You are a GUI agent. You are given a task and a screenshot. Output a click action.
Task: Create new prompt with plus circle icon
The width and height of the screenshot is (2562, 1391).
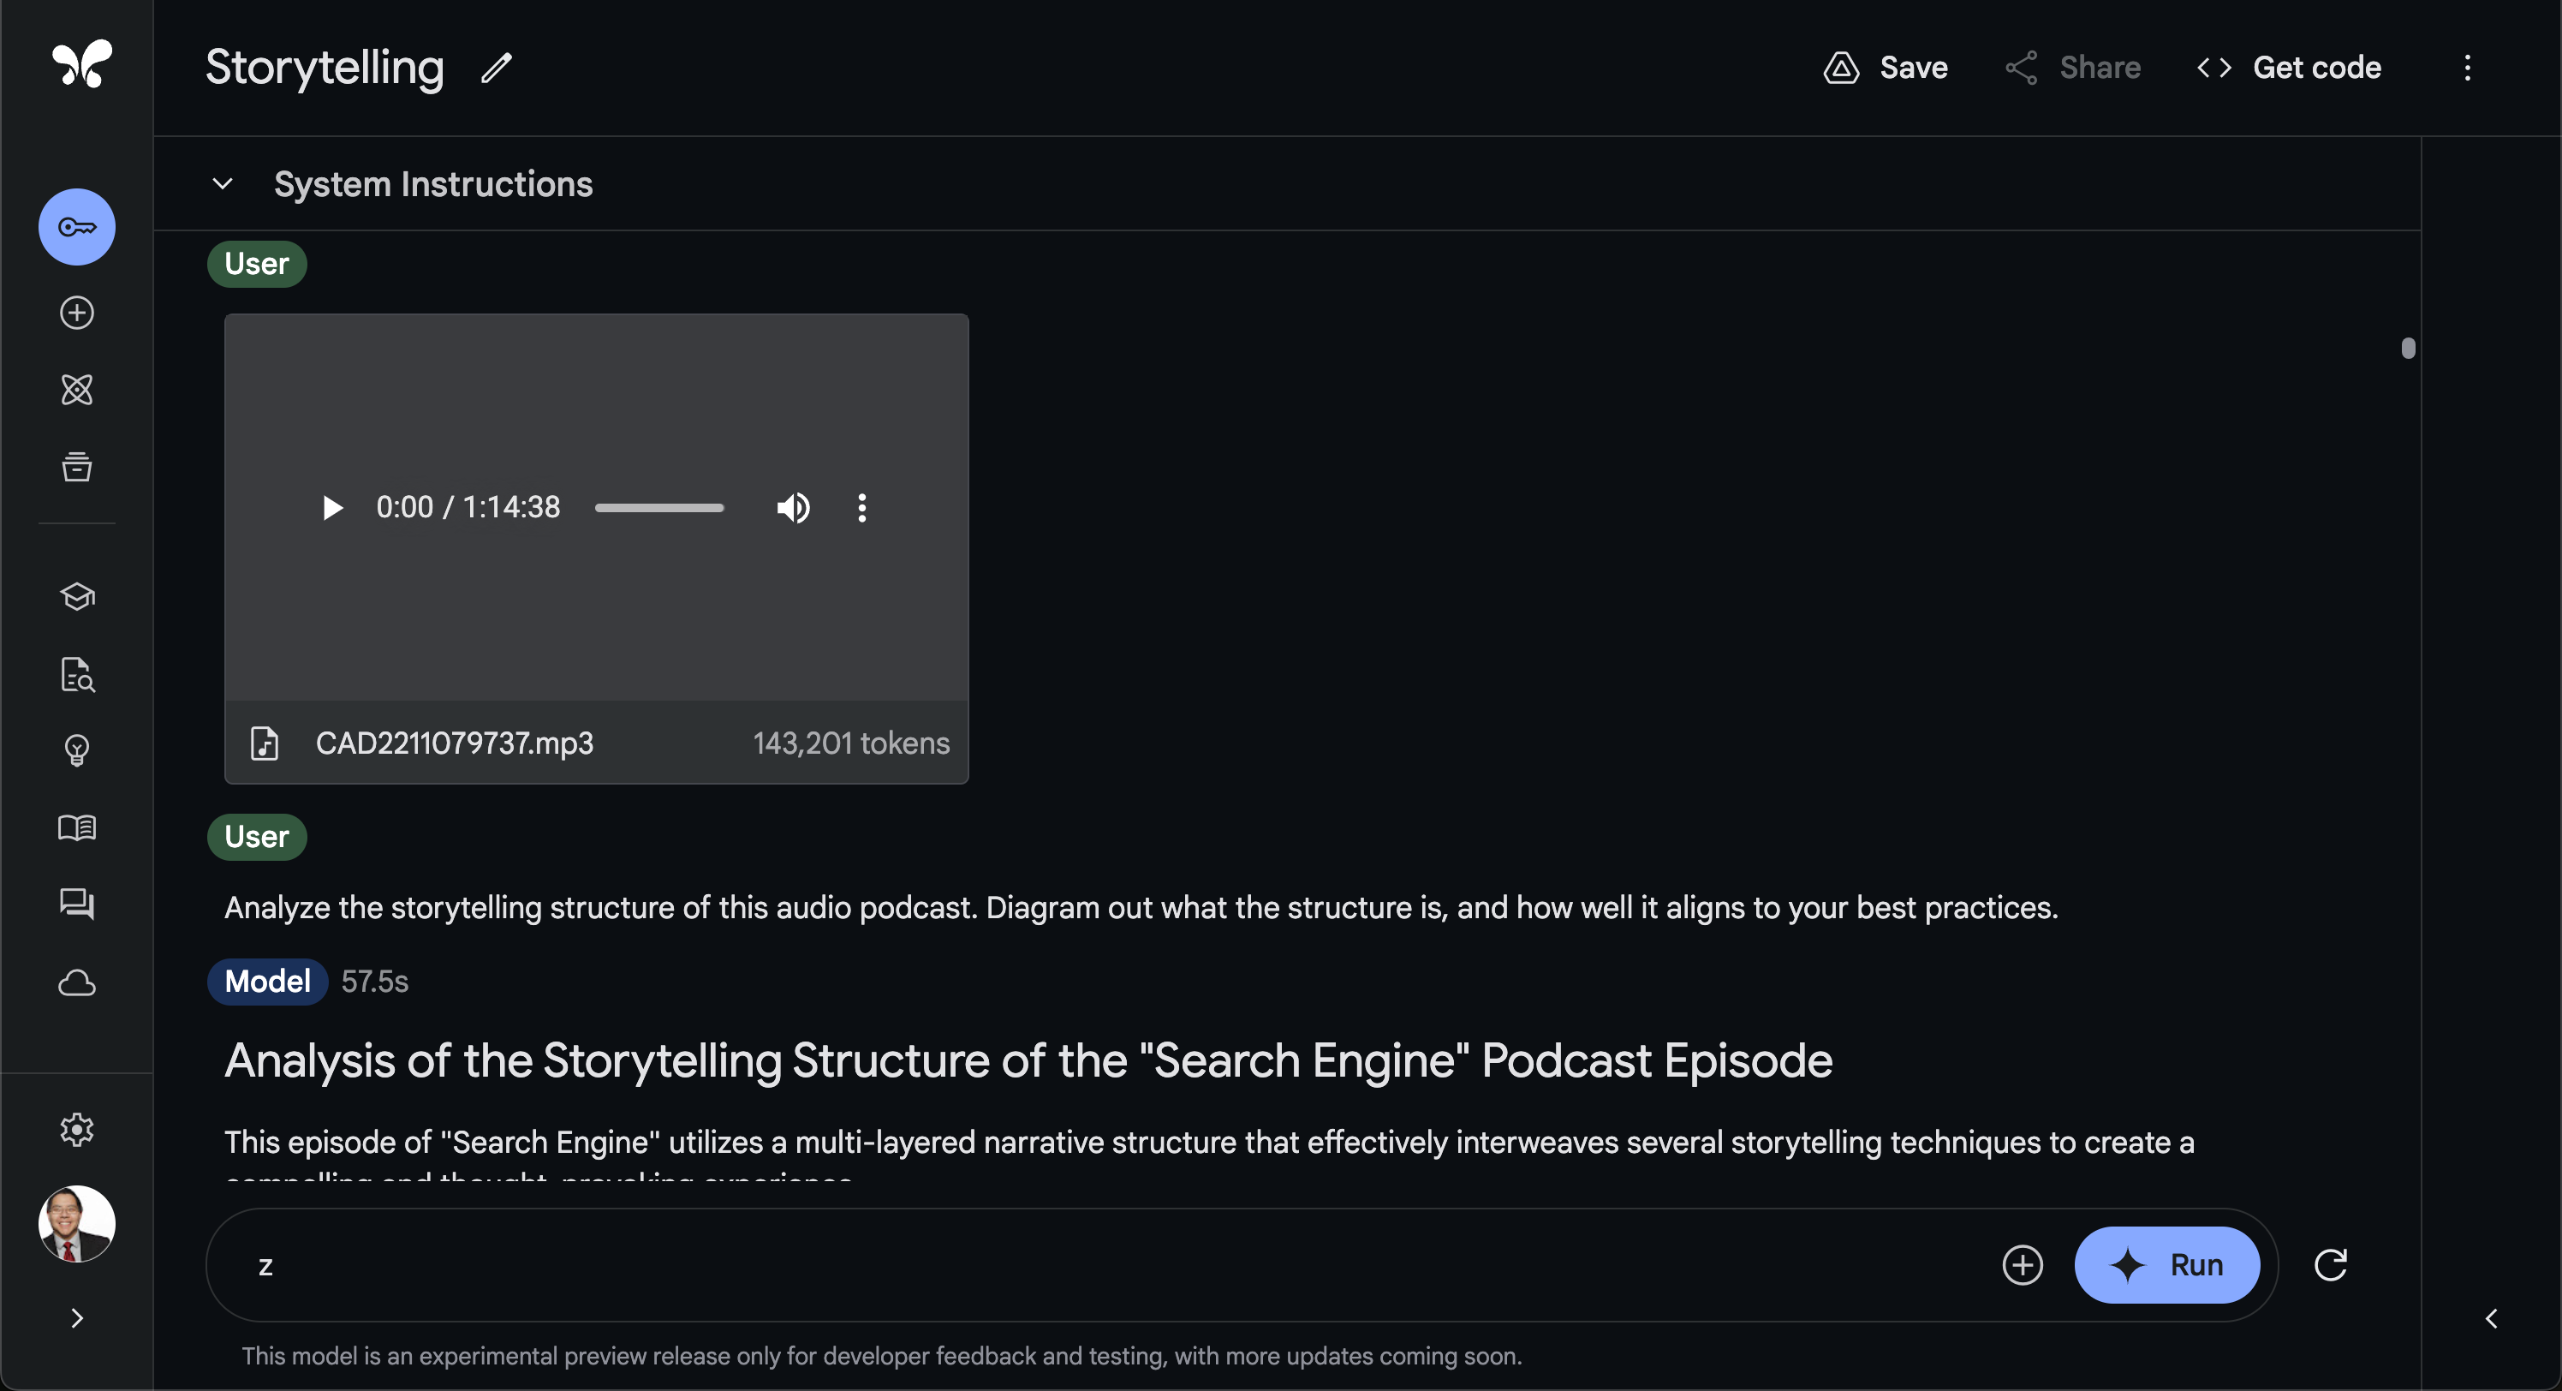tap(76, 313)
